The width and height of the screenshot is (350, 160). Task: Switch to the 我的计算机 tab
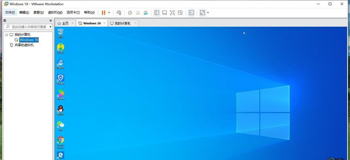123,23
